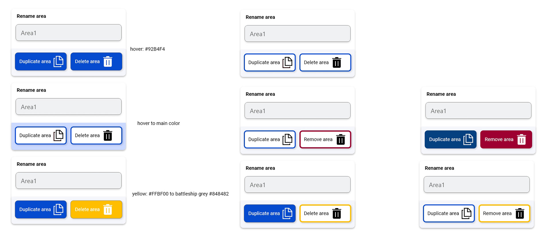Click Area1 field above yellow-outlined Remove area button
Viewport: 550px width, 243px height.
click(476, 184)
